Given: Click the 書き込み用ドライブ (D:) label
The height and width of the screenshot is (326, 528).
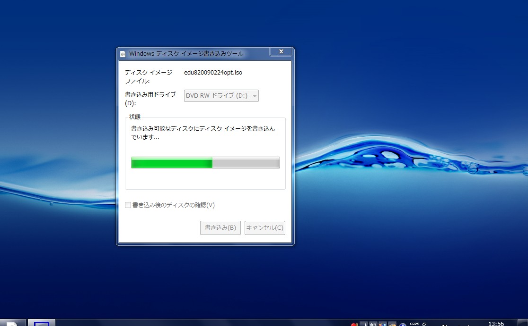Looking at the screenshot, I should [x=150, y=99].
